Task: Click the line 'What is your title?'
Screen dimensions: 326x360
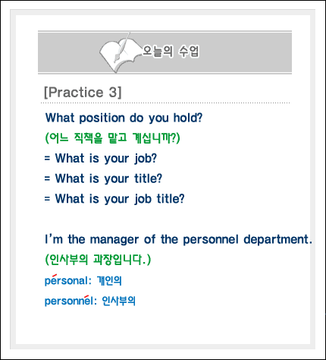Action: 103,178
